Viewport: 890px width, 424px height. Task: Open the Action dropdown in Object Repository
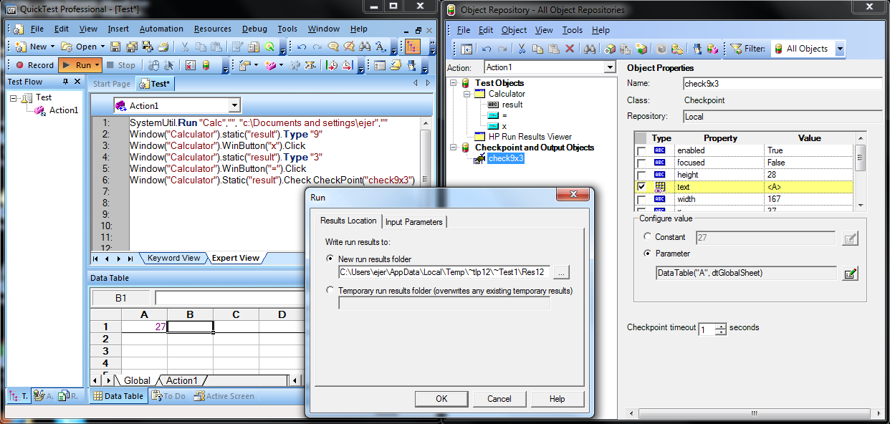coord(610,67)
